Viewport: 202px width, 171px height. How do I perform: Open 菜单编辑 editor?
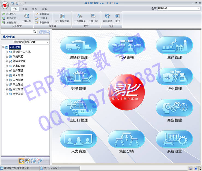point(42,14)
